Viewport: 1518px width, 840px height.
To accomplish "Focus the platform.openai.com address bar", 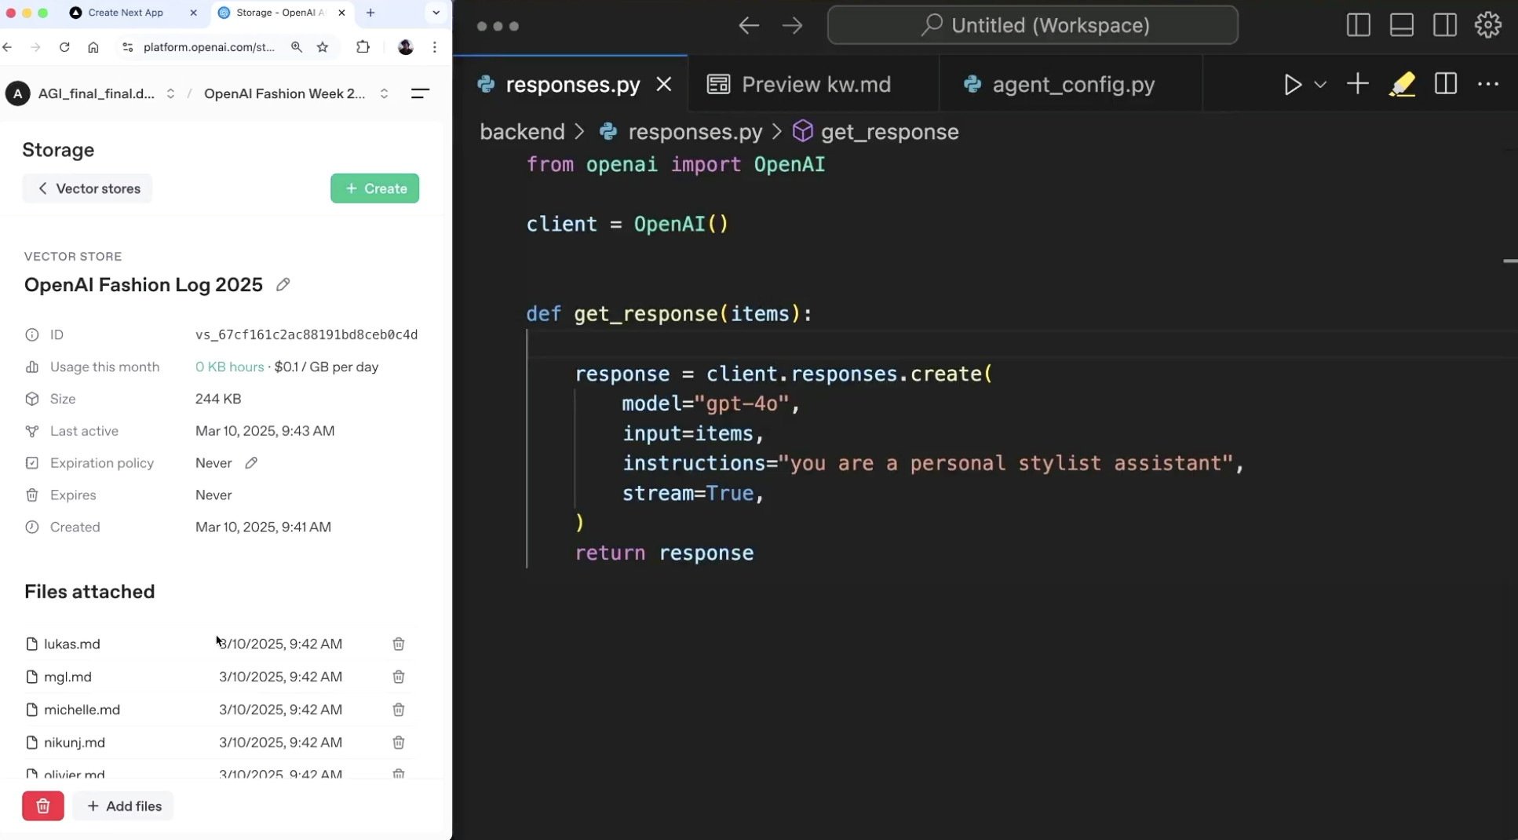I will [x=209, y=47].
